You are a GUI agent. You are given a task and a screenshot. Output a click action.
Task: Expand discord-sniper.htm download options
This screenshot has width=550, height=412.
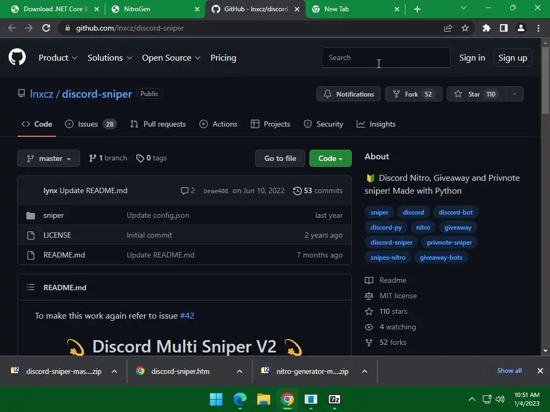tap(240, 371)
